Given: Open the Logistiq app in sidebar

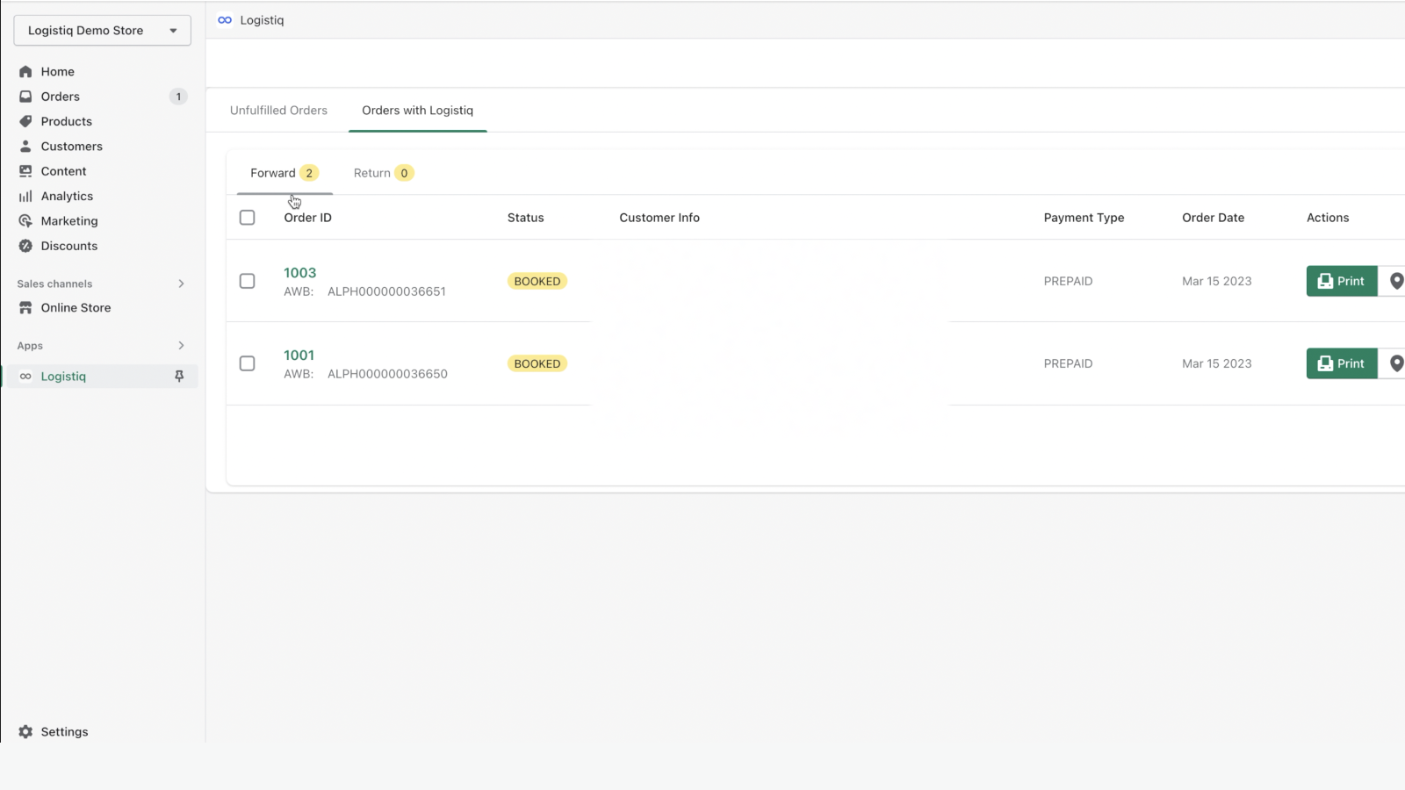Looking at the screenshot, I should (63, 377).
